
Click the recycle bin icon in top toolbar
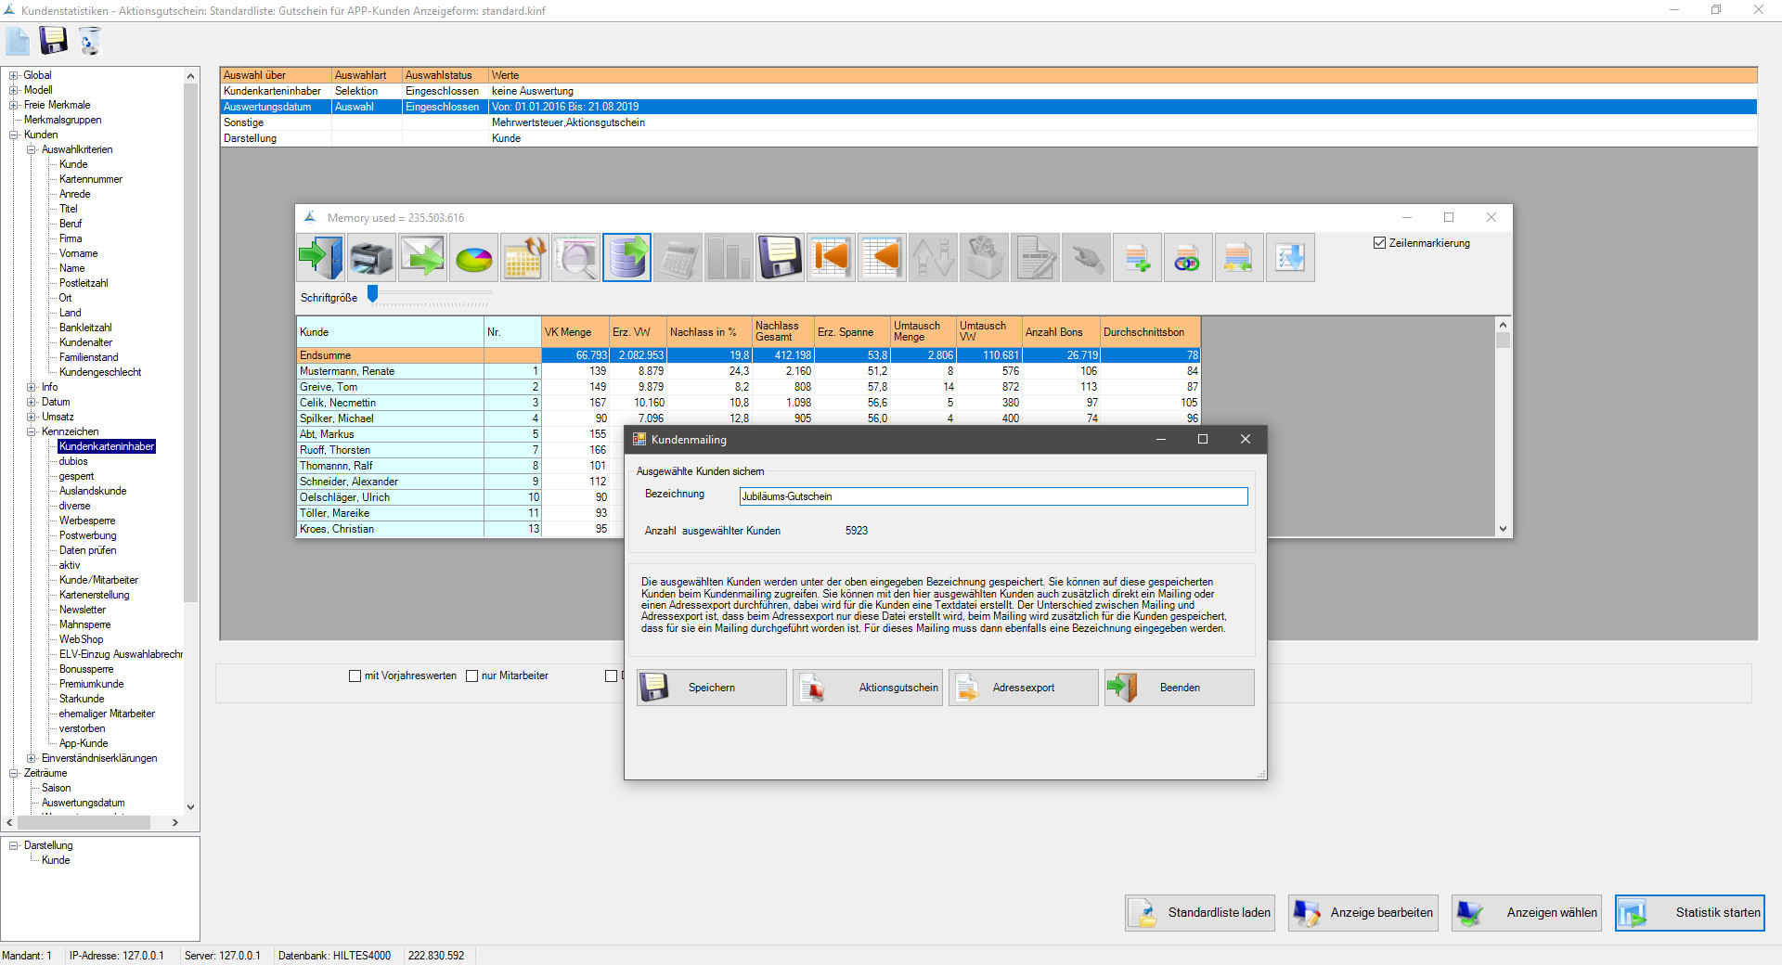click(89, 41)
